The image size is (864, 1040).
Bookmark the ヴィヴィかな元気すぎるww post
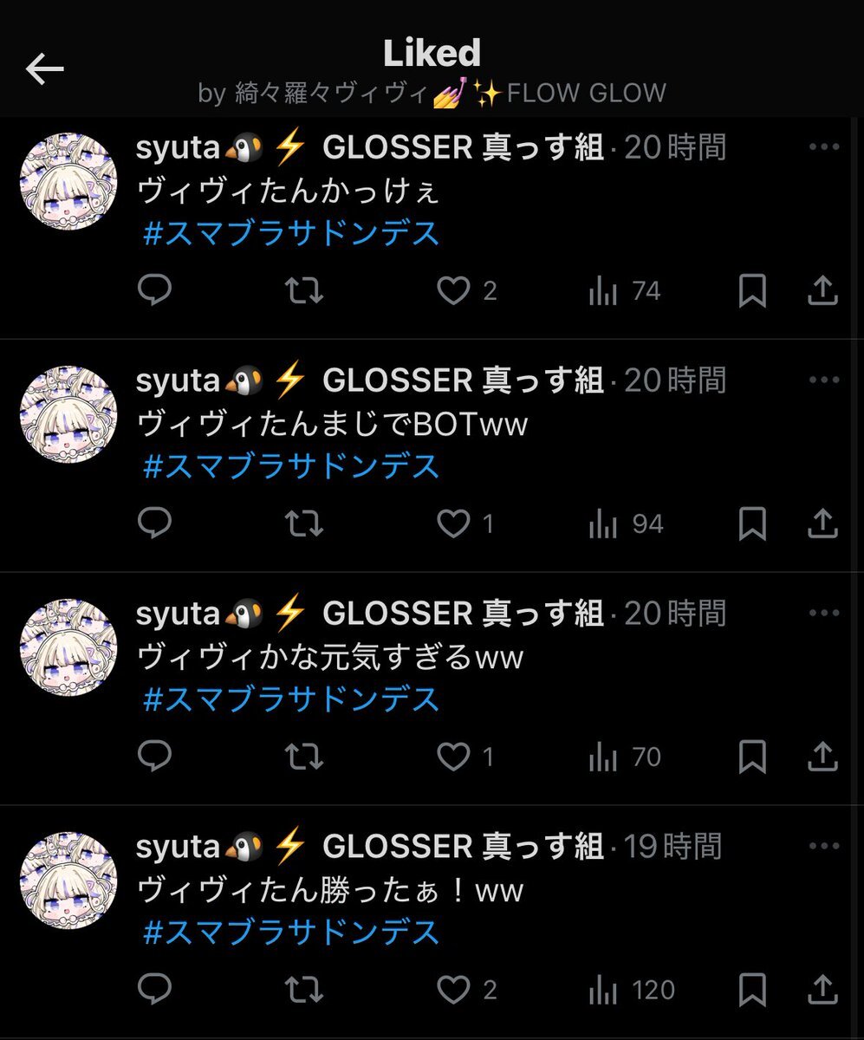pos(752,757)
